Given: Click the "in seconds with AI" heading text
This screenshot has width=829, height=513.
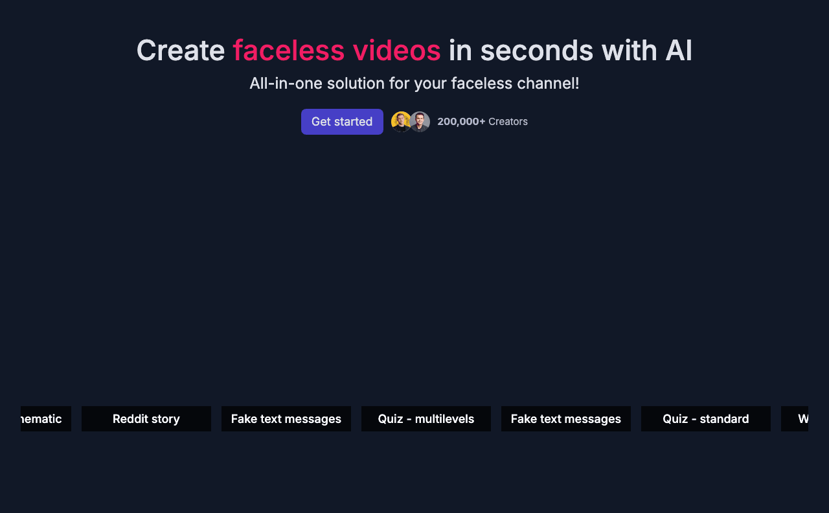Looking at the screenshot, I should click(571, 51).
